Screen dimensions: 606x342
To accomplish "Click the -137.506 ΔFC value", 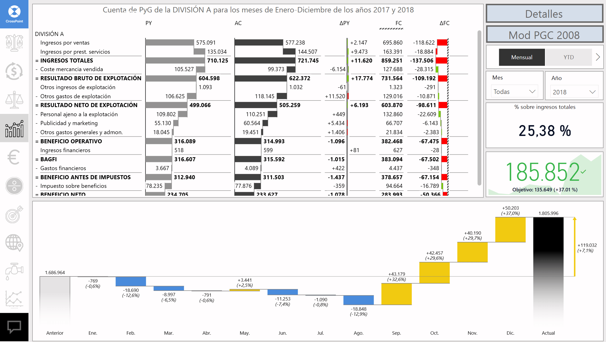I will (x=422, y=61).
